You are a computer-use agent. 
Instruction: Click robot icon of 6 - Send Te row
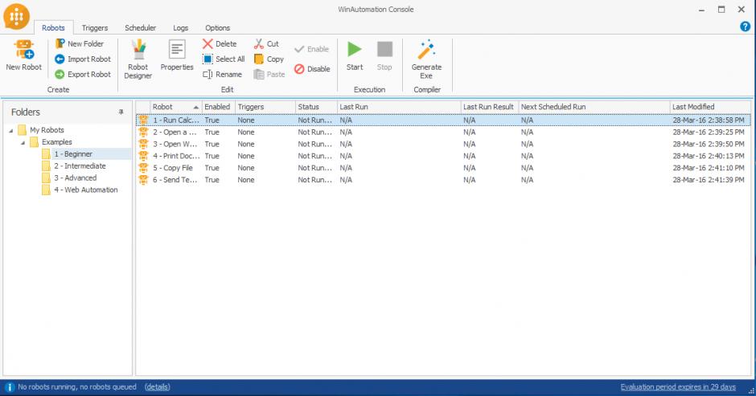point(143,180)
